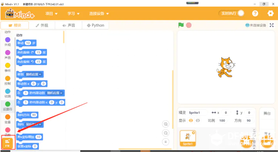Edit the 90 value in 指向方向 block

[34, 115]
